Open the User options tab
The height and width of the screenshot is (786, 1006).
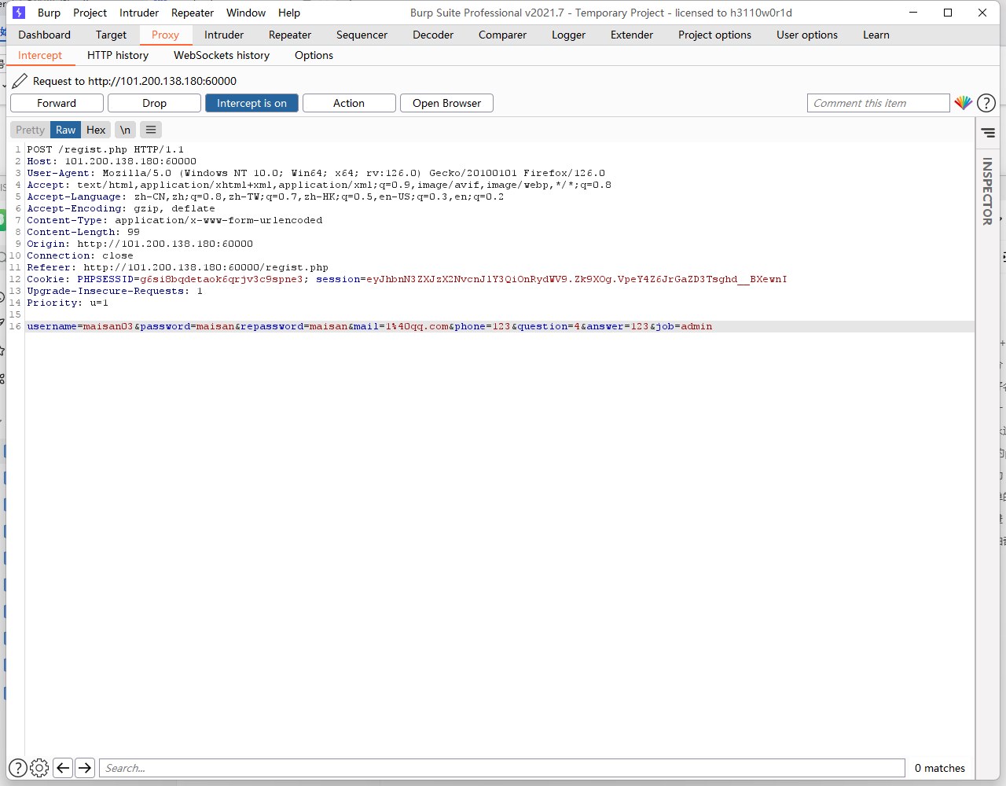807,35
